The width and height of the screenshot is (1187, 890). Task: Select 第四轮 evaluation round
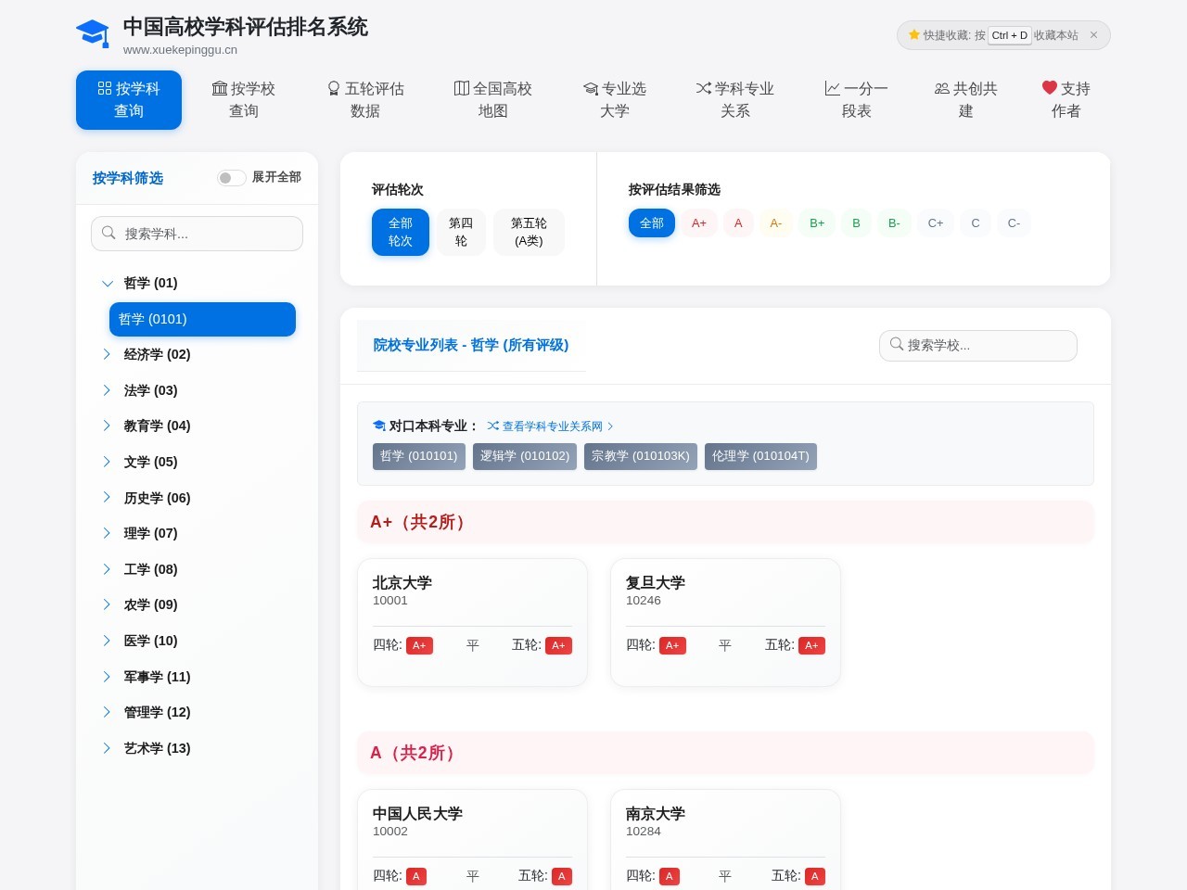(461, 232)
